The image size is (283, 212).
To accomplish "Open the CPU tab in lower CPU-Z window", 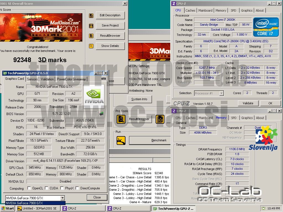I will point(178,118).
